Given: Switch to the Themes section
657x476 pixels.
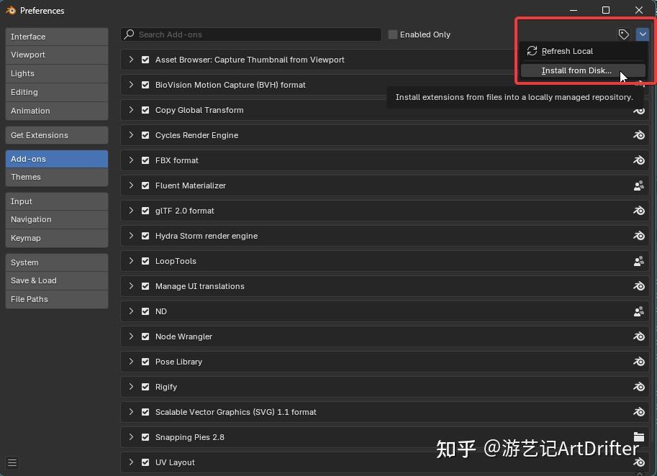Looking at the screenshot, I should coord(56,177).
